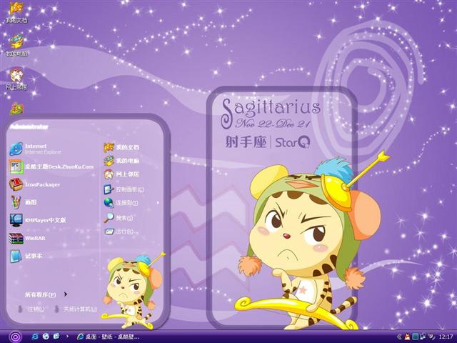Click the two-monitor tray icon
Screen dimensions: 457x343
423,337
